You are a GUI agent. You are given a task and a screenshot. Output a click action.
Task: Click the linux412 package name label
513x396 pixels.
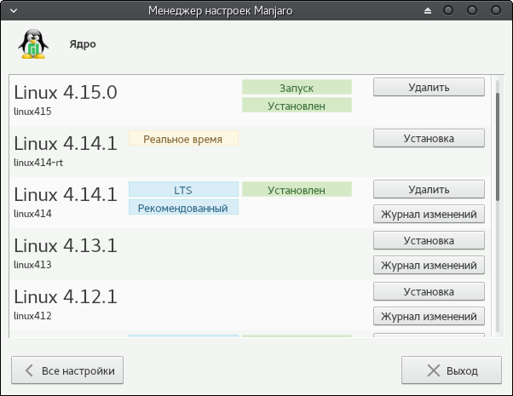point(33,316)
